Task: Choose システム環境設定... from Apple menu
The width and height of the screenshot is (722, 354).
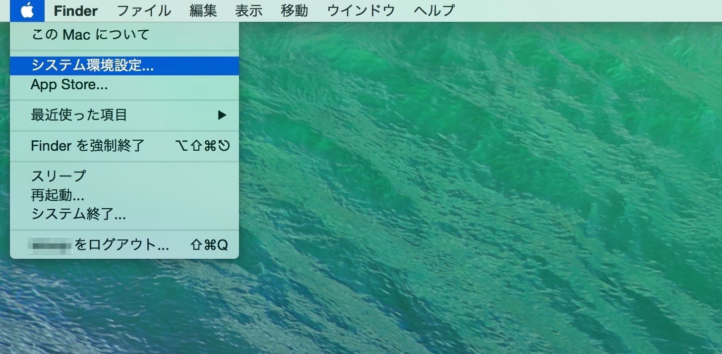Action: (124, 65)
